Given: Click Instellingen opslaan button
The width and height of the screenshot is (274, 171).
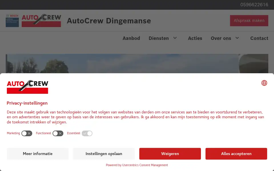Looking at the screenshot, I should click(104, 154).
